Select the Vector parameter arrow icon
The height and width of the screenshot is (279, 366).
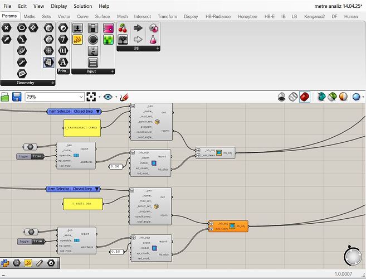coord(6,39)
